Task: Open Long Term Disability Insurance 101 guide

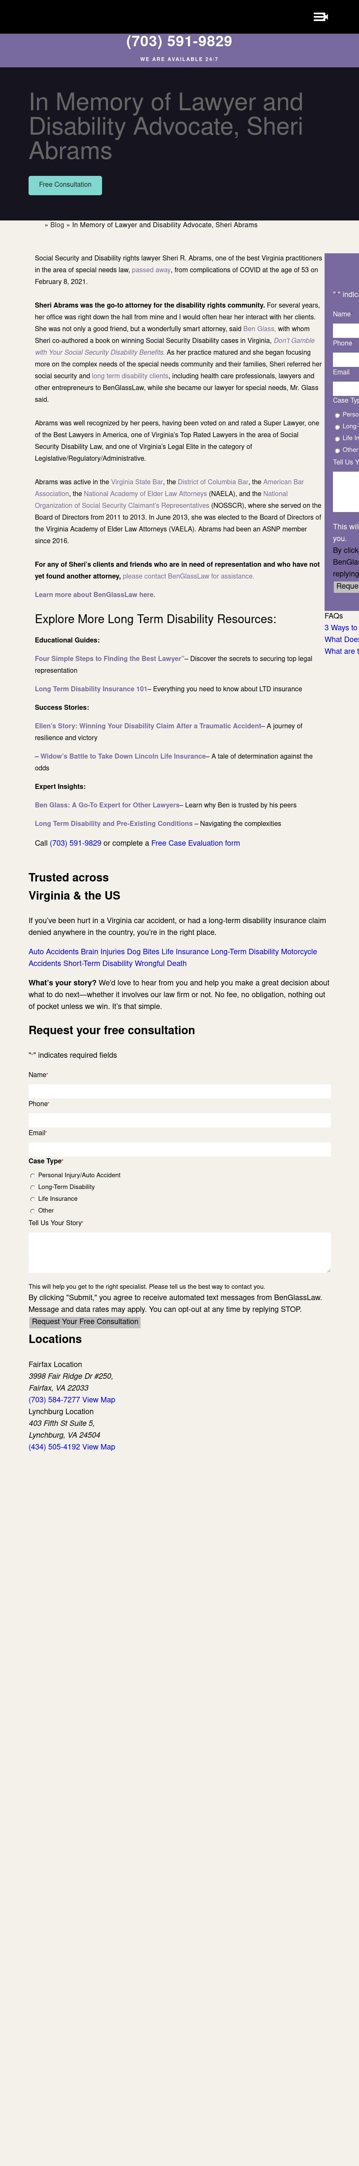Action: [91, 689]
